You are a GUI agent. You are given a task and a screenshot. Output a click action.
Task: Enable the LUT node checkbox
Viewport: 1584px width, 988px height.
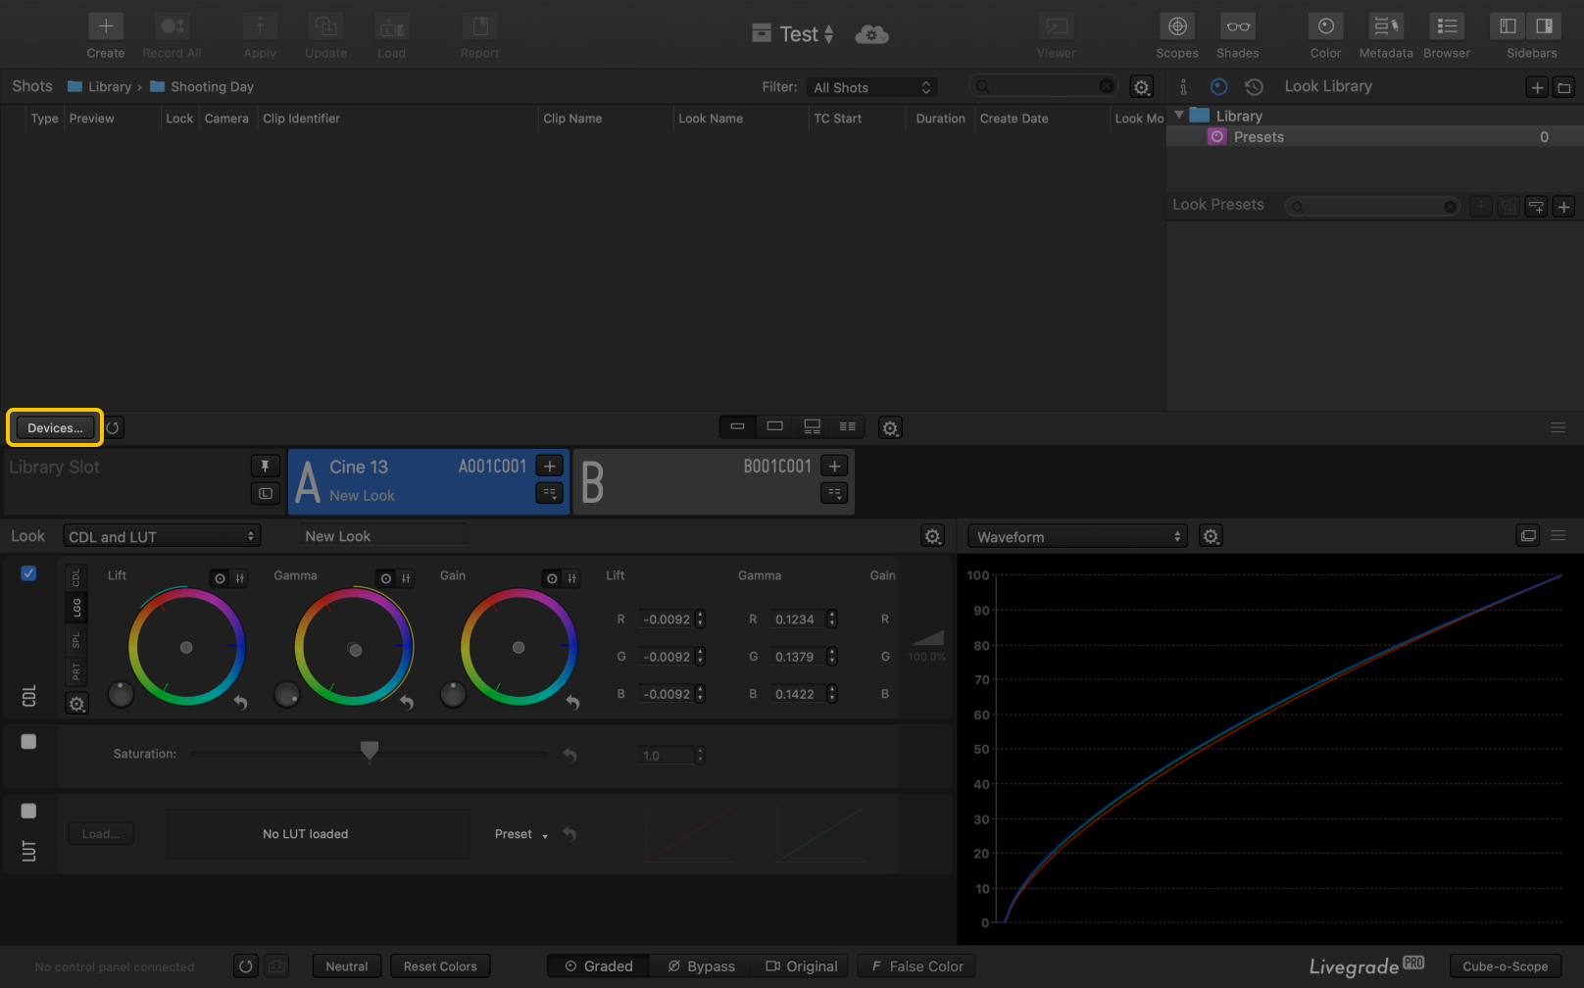pos(28,811)
